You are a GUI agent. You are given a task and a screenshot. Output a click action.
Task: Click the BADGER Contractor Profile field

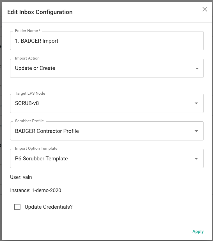tap(107, 131)
